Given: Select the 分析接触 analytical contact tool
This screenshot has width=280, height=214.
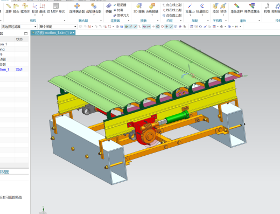Looking at the screenshot, I should click(152, 8).
